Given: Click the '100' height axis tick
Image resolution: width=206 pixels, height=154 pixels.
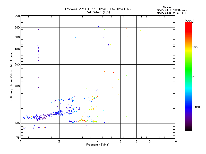Looking at the screenshot, I should point(17,123).
